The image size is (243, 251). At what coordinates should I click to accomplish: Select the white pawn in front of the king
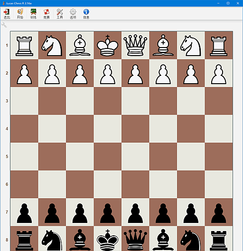108,74
